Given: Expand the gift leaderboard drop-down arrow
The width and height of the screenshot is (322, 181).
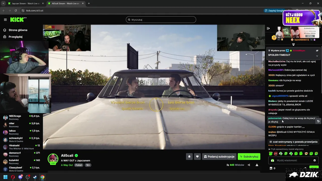Looking at the screenshot, I should (x=293, y=44).
